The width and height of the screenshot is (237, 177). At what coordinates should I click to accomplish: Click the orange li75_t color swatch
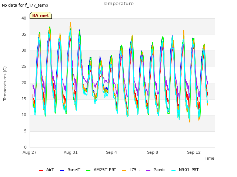tap(124, 170)
